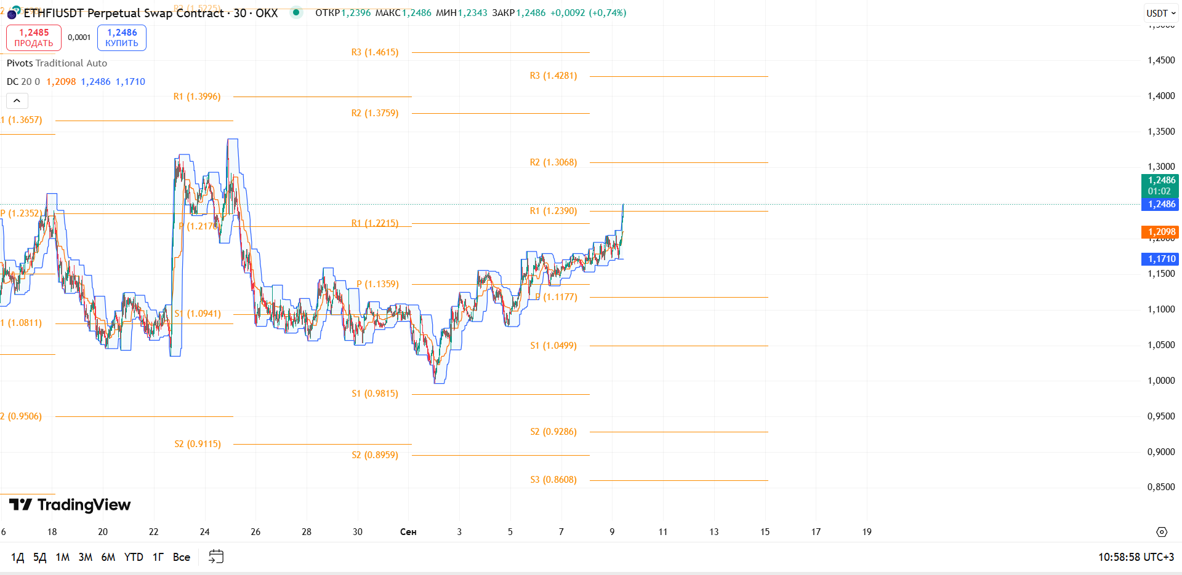Select the 1Д time range
Screen dimensions: 1182x575
[18, 557]
